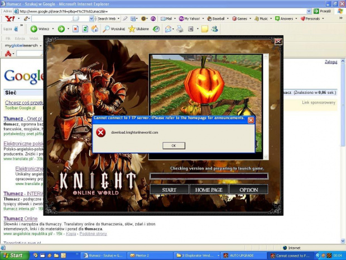This screenshot has height=260, width=346.
Task: Open the Tłumacz Online search result
Action: coord(21,219)
